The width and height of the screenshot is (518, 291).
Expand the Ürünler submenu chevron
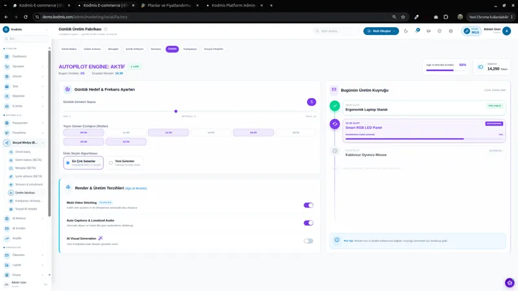(x=43, y=76)
